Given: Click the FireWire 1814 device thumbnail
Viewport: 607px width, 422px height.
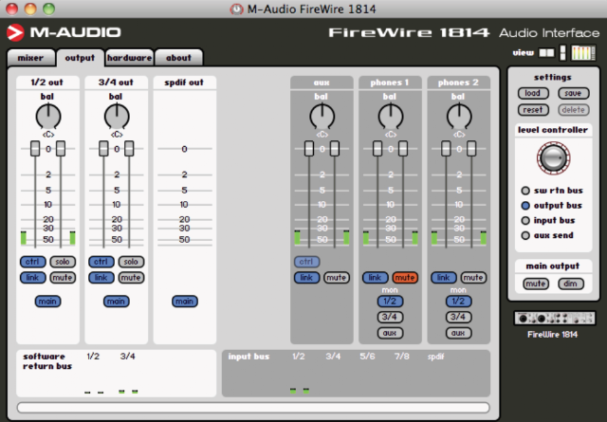Looking at the screenshot, I should tap(554, 319).
